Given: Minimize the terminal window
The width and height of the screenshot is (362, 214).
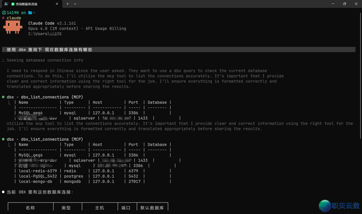Looking at the screenshot, I should pos(333,4).
